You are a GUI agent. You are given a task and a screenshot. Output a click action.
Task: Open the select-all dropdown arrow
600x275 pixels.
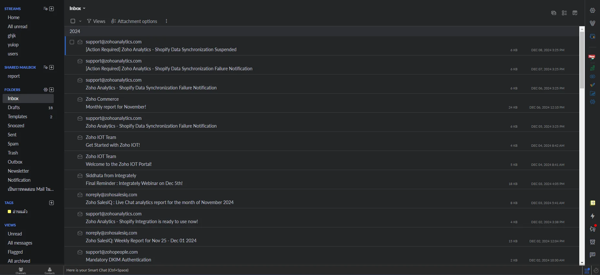point(80,21)
